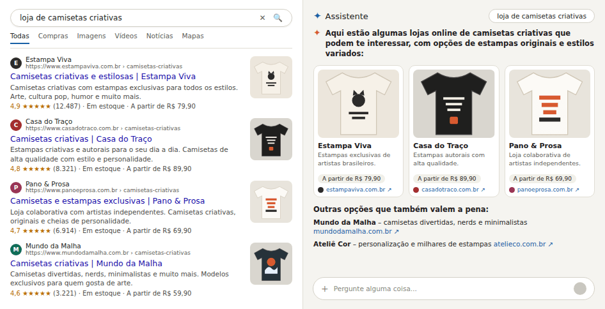Click the Casa do Traço card image in the assistant

454,103
